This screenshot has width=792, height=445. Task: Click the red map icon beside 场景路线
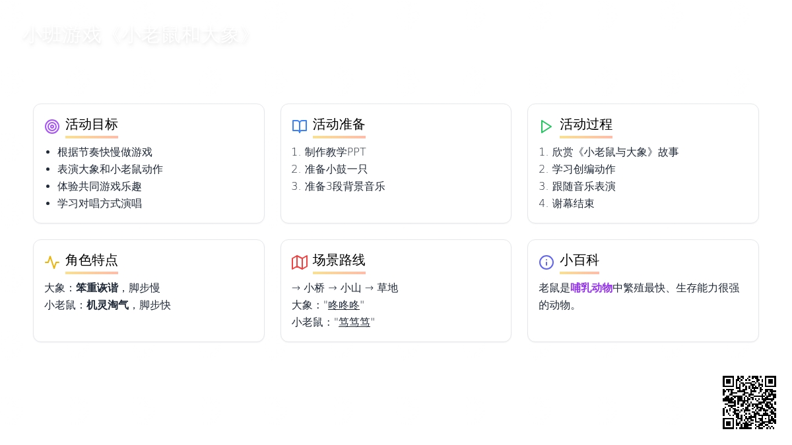point(300,262)
